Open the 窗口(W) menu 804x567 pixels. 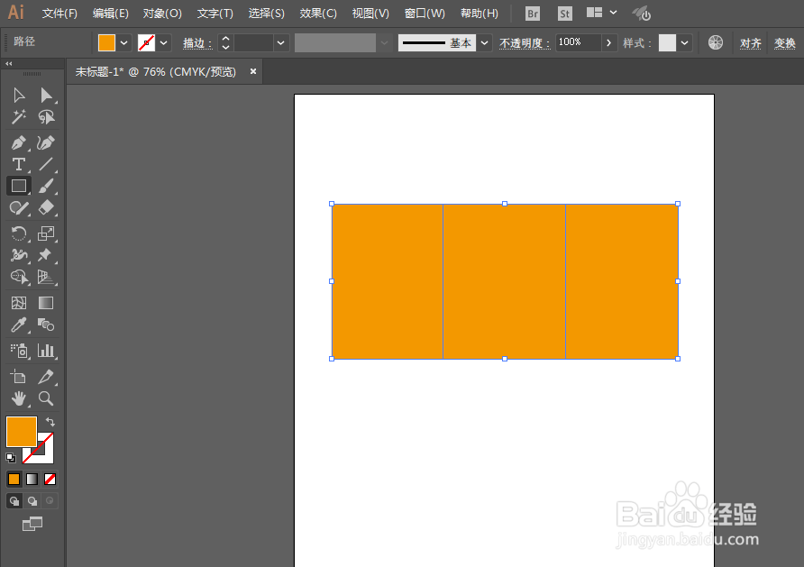(425, 14)
